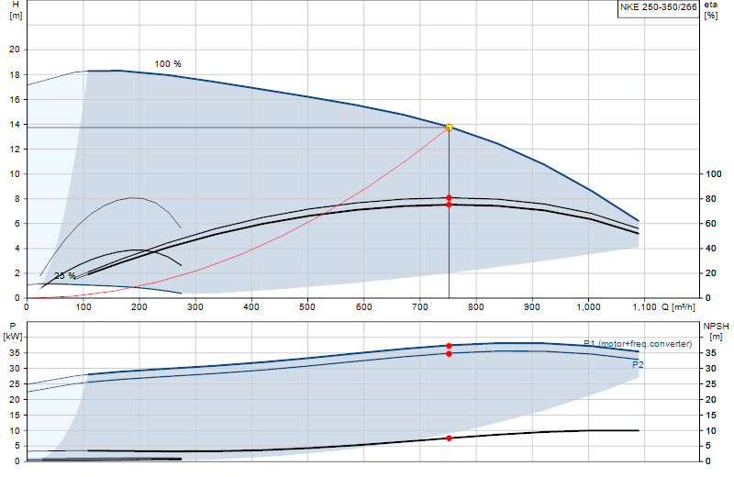Click the 1,100 flow axis value
Image resolution: width=734 pixels, height=477 pixels.
(645, 307)
